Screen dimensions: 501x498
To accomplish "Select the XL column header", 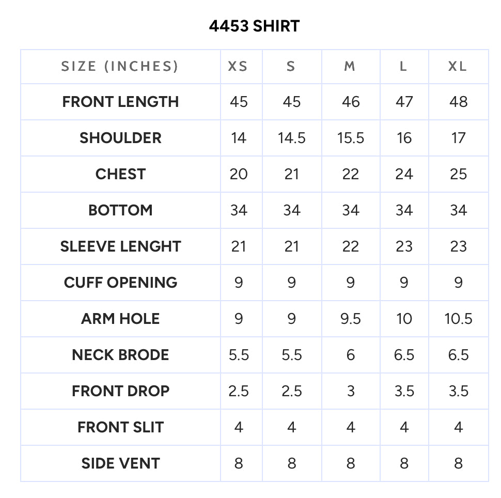I will [x=458, y=67].
